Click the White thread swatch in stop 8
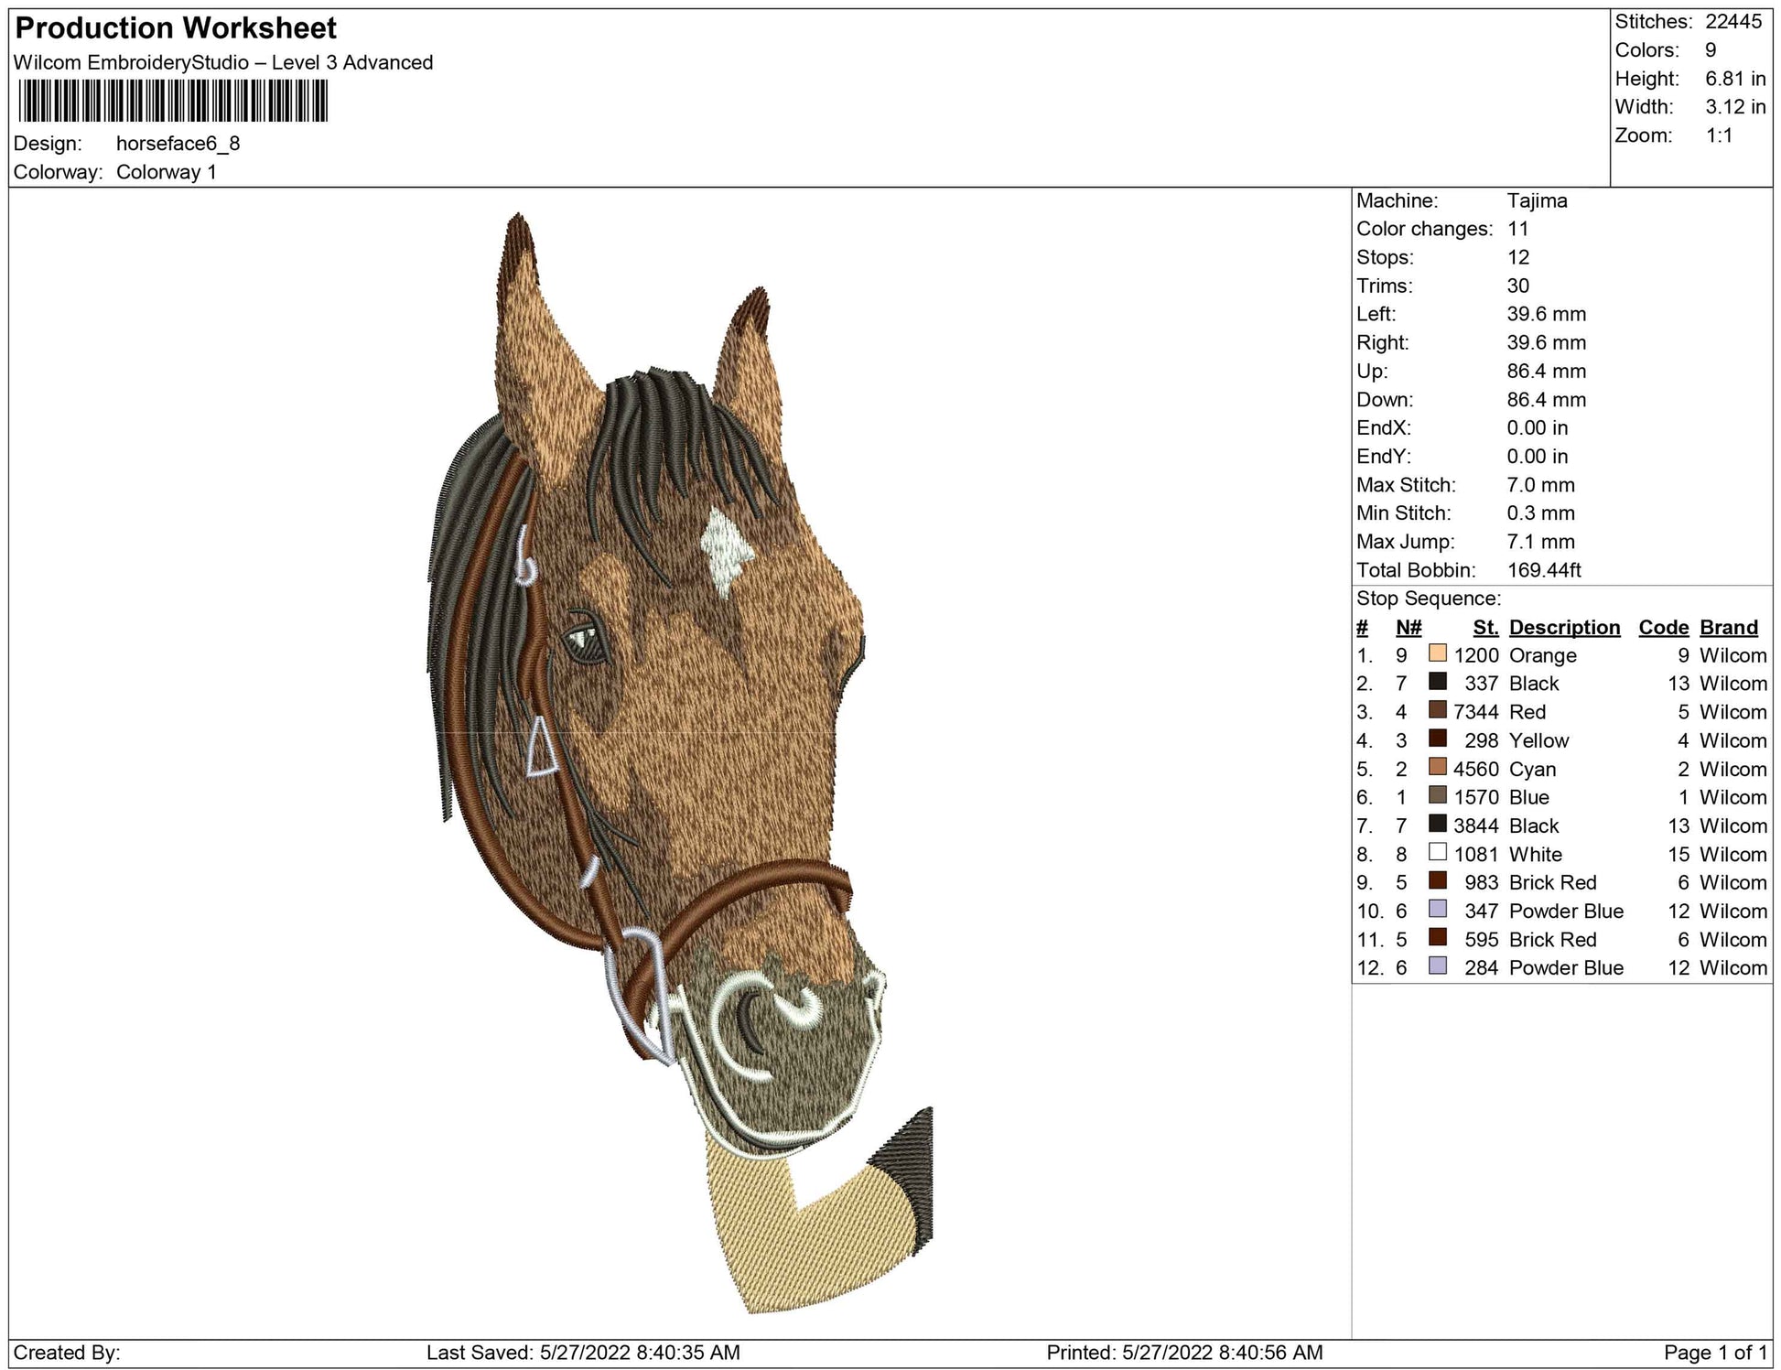This screenshot has width=1781, height=1370. pos(1437,853)
